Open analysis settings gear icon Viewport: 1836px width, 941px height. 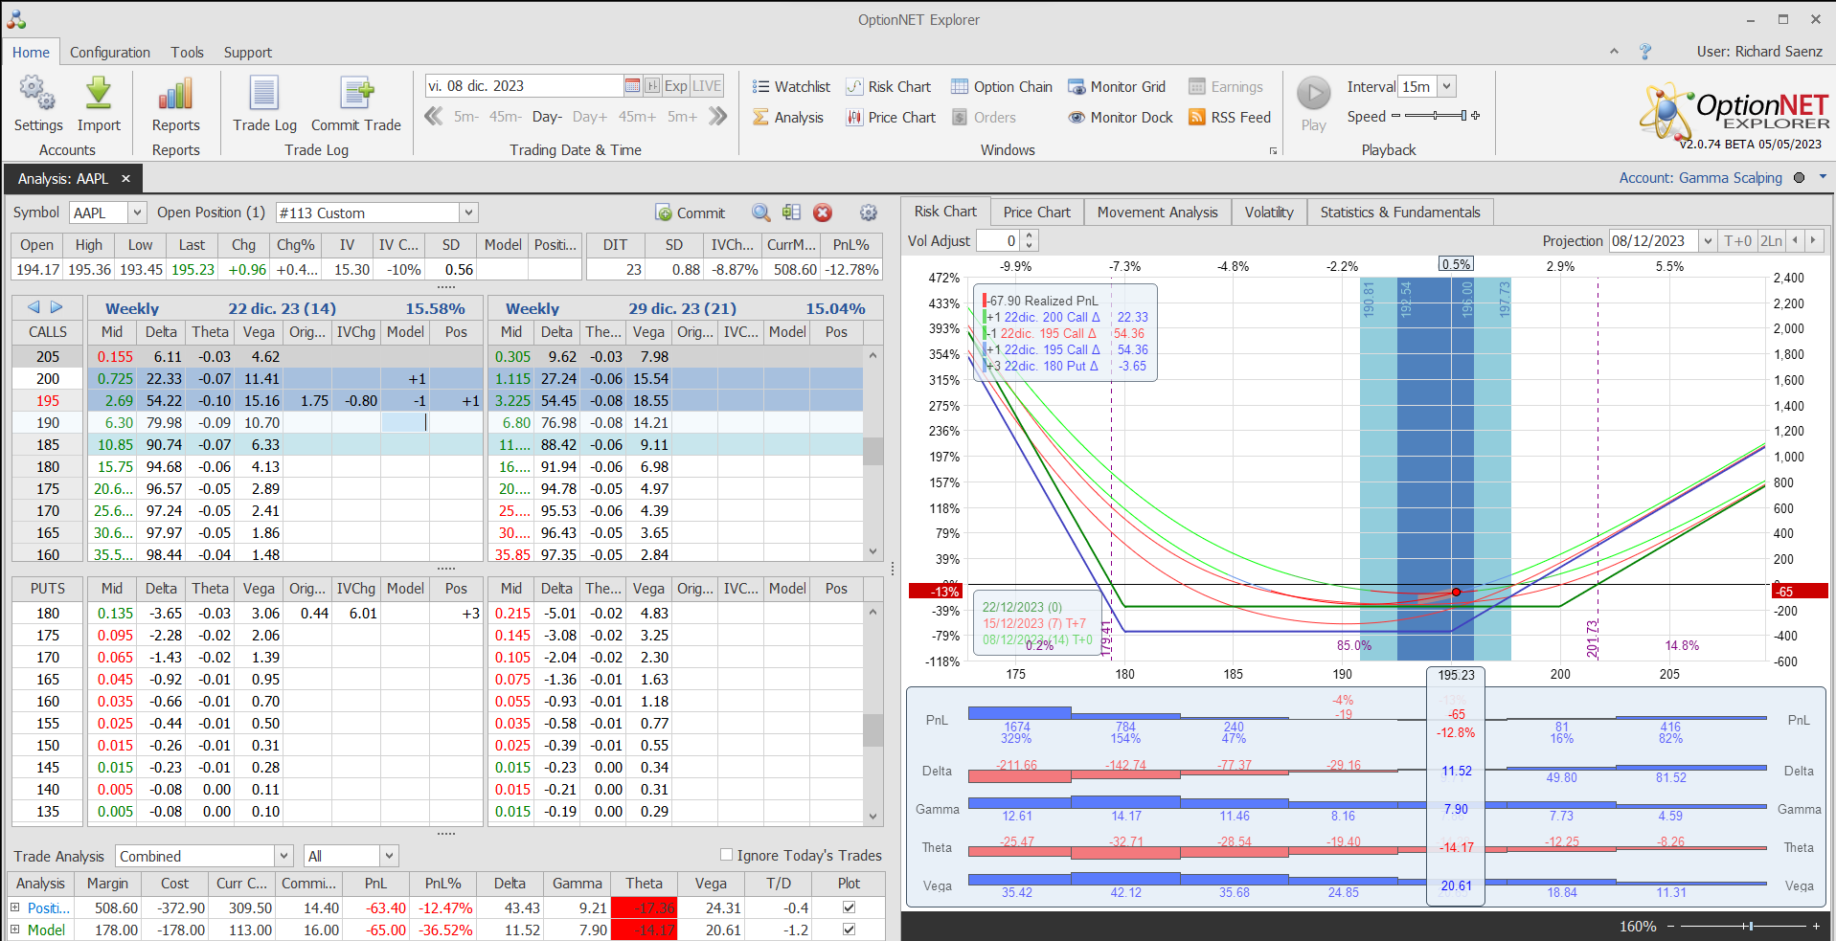[x=869, y=213]
